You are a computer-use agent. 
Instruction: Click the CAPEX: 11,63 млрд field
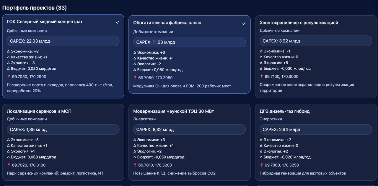[189, 42]
